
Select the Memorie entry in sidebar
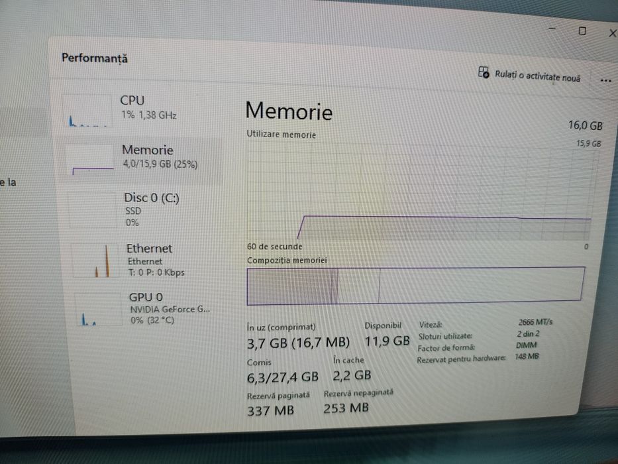point(140,160)
